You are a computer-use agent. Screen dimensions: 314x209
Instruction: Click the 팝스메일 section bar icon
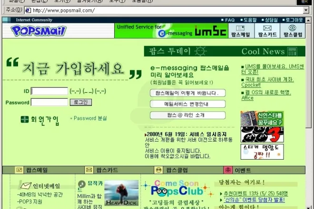pos(19,170)
